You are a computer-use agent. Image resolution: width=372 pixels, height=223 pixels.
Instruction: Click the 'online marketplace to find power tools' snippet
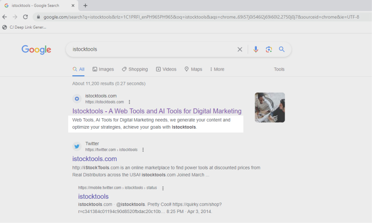166,171
